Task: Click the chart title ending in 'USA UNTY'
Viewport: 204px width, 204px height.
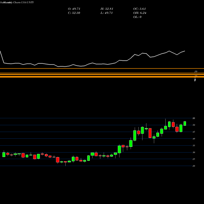Action: (17, 2)
